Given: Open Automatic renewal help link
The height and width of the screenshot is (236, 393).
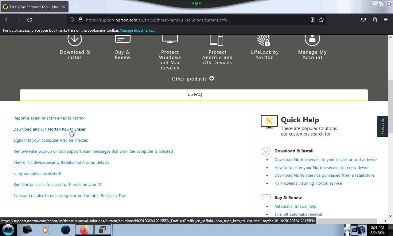Looking at the screenshot, I should click(295, 206).
